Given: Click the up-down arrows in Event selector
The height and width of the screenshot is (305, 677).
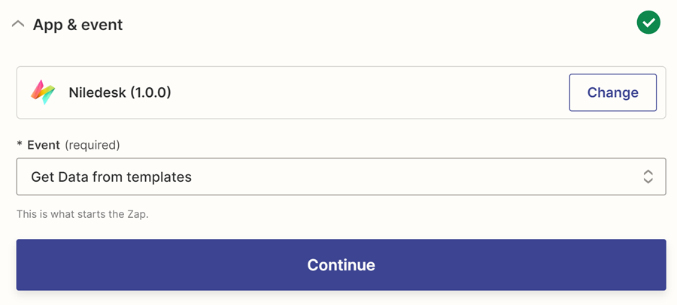Looking at the screenshot, I should (648, 177).
